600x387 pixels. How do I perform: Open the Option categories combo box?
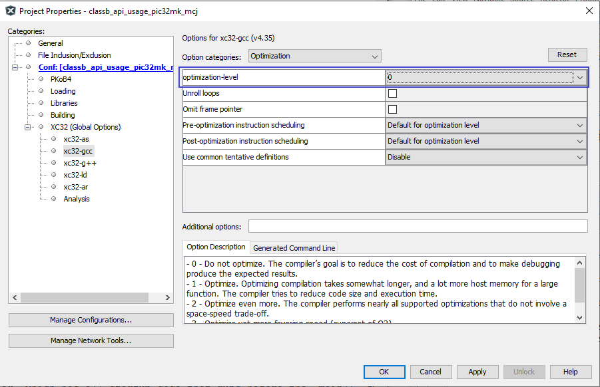[x=314, y=57]
